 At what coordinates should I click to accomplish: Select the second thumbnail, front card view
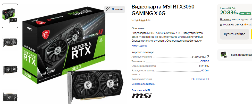pos(10,42)
